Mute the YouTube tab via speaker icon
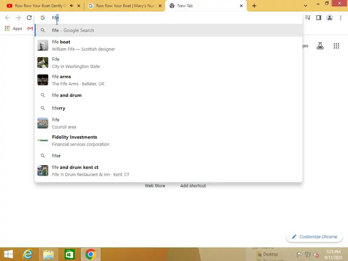Viewport: 348px width, 261px height. point(71,6)
